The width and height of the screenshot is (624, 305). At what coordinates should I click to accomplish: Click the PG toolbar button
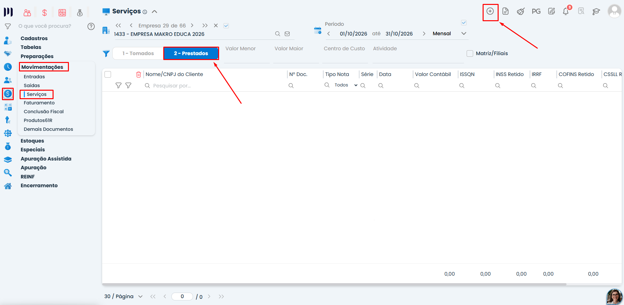(536, 11)
